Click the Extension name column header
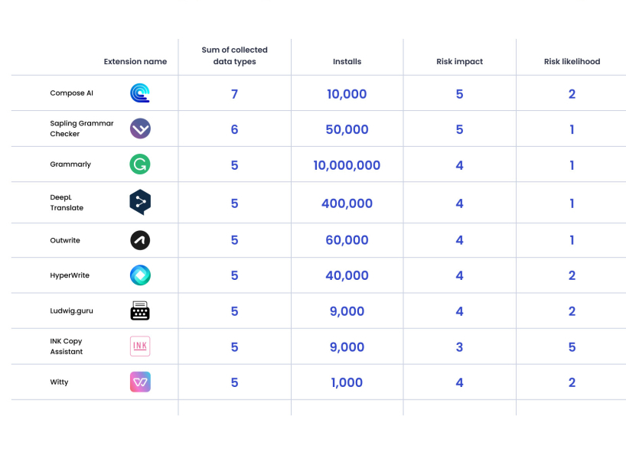This screenshot has height=452, width=626. click(135, 62)
